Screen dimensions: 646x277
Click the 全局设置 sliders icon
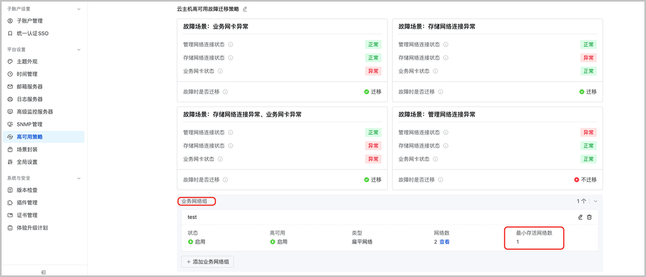point(10,162)
